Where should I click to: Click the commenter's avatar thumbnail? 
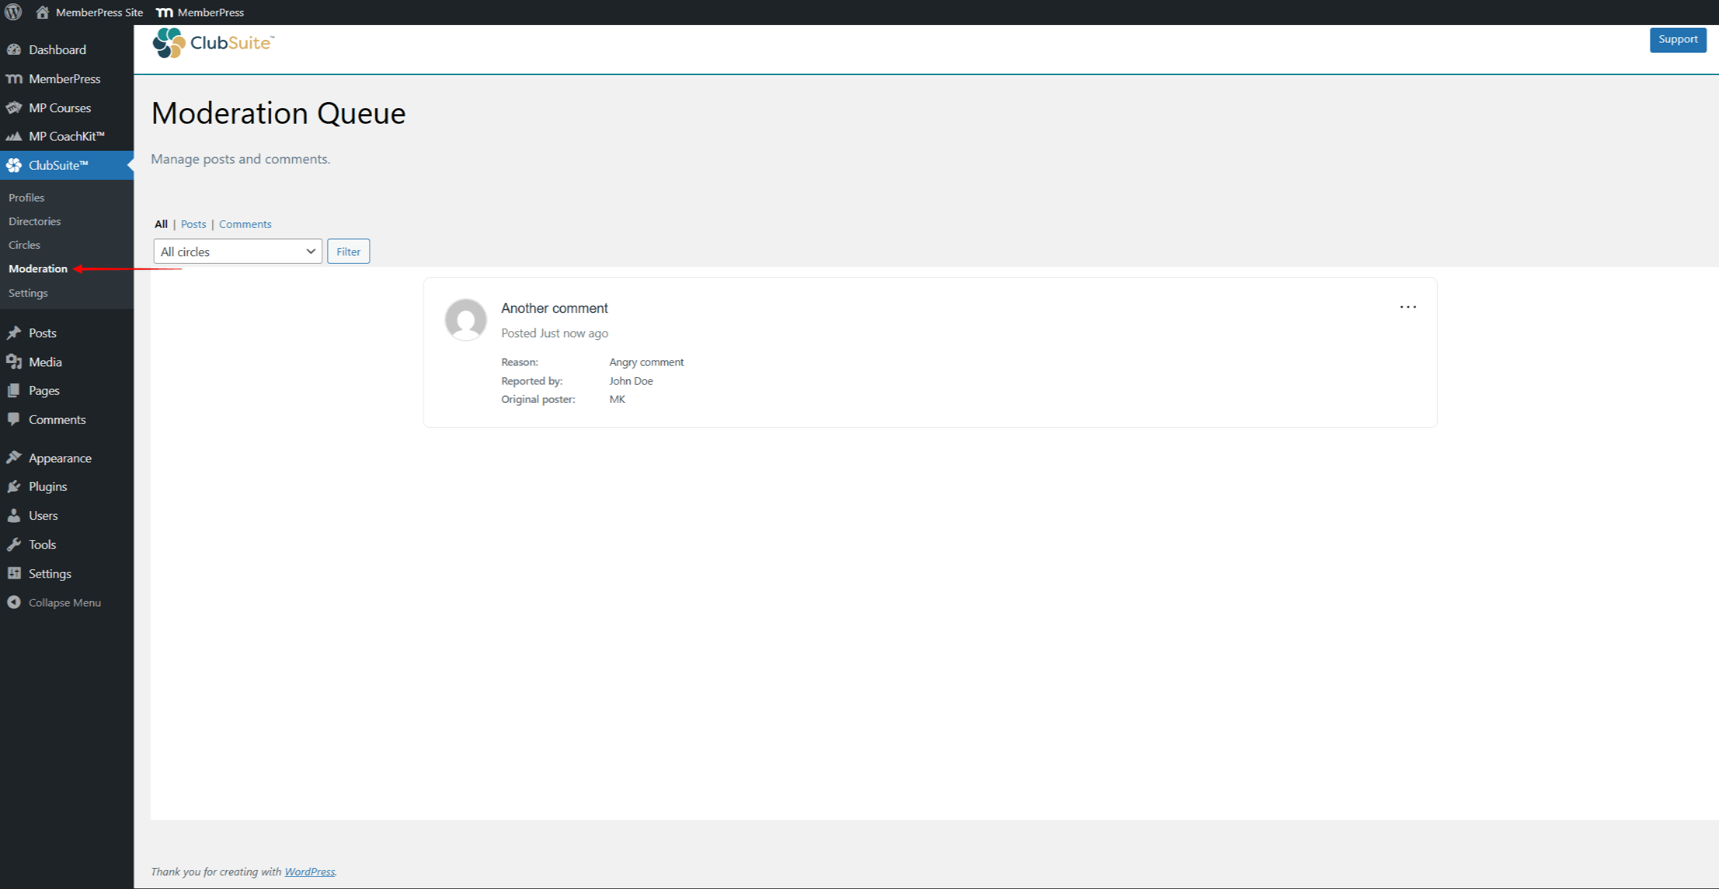click(465, 320)
